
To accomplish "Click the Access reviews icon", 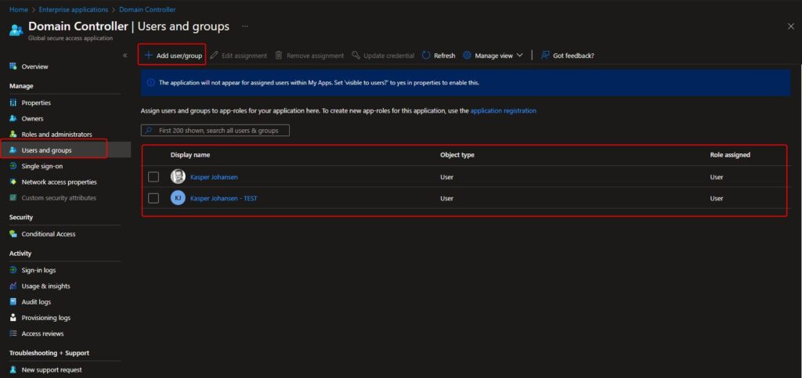I will (x=13, y=333).
